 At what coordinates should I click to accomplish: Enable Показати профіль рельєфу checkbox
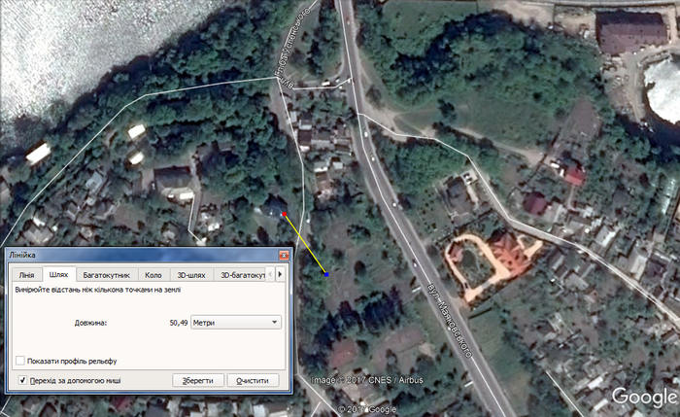[20, 361]
